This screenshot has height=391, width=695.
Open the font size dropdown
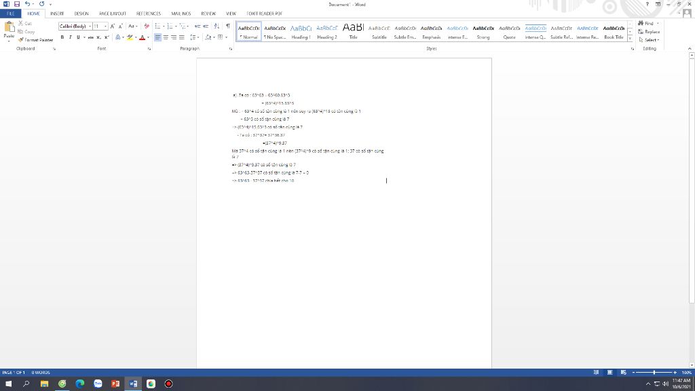tap(105, 26)
